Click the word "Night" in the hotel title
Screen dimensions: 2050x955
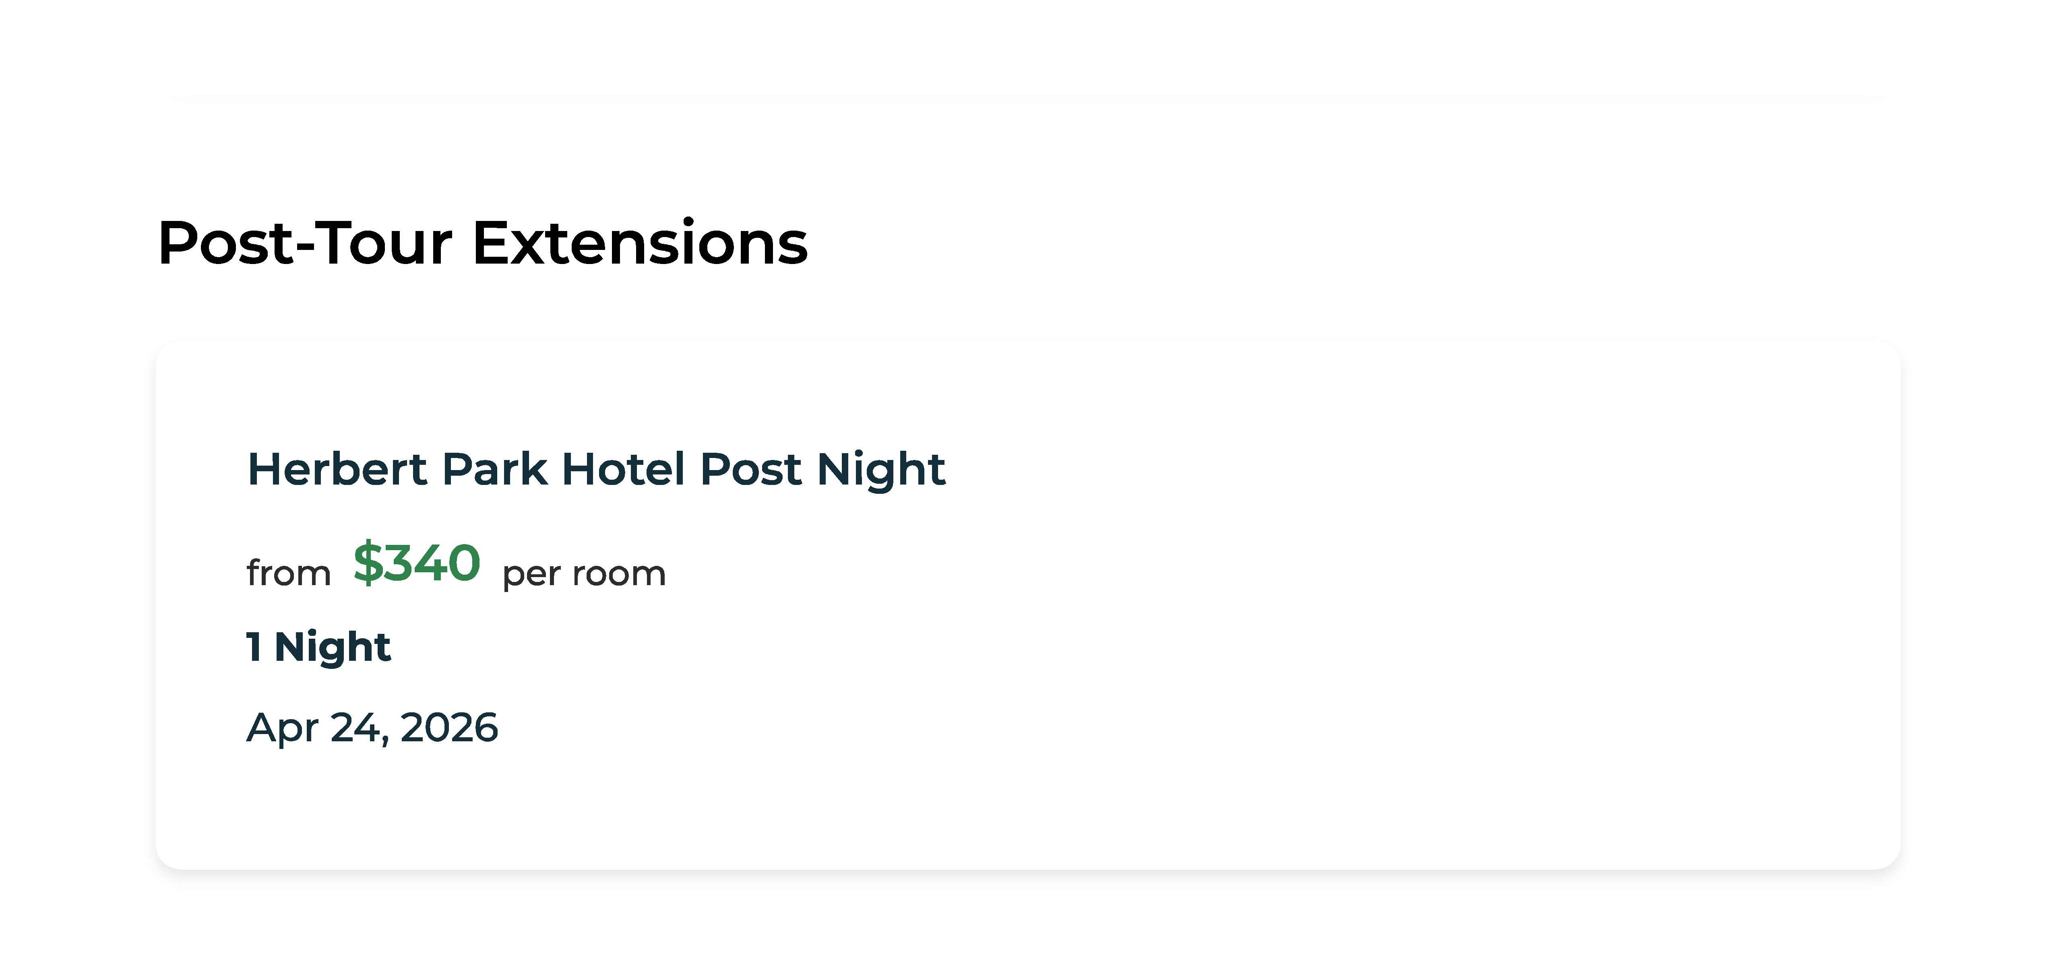pos(881,469)
